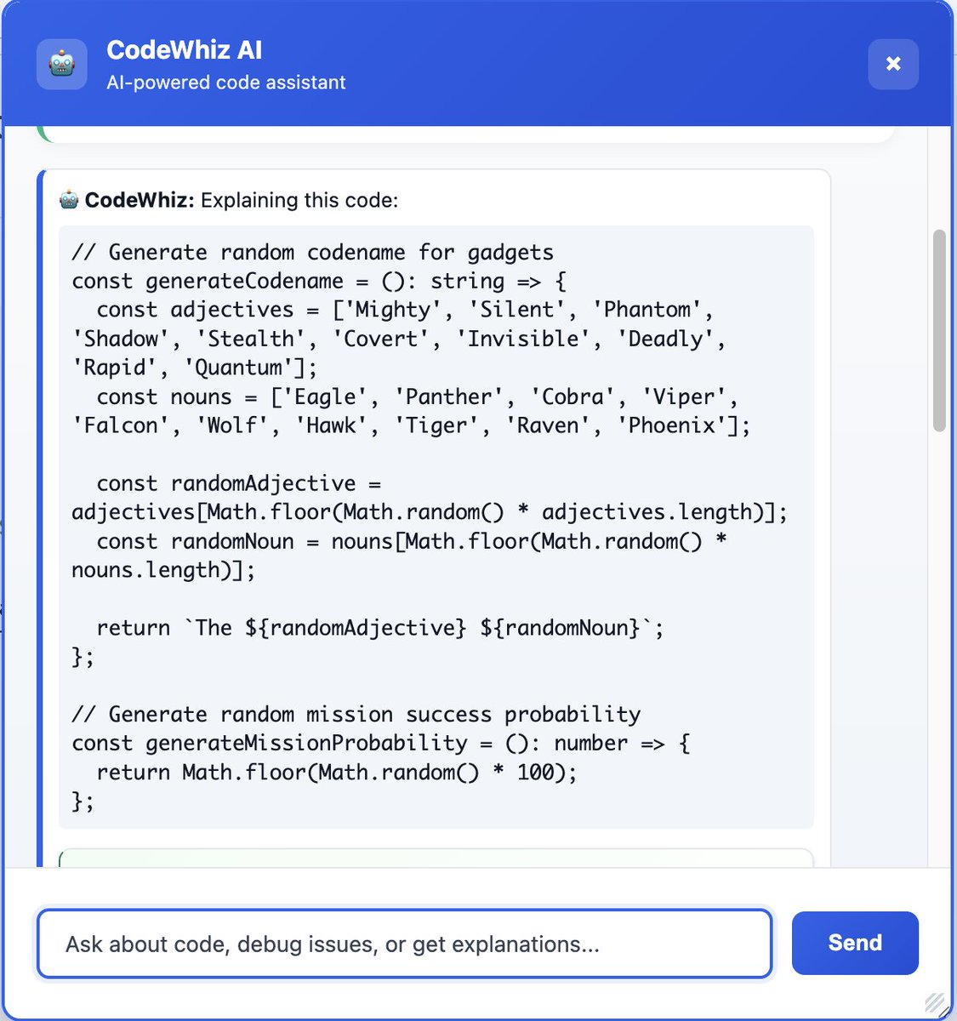Click the 'CodeWhiz AI' title text

pos(184,50)
